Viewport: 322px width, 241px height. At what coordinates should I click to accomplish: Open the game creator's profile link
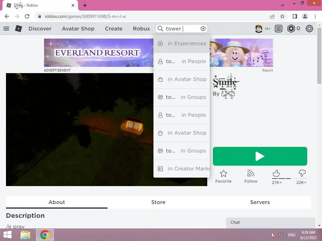(228, 94)
